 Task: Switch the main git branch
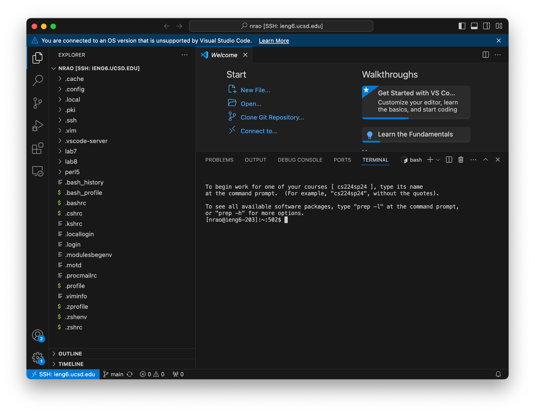pyautogui.click(x=113, y=374)
